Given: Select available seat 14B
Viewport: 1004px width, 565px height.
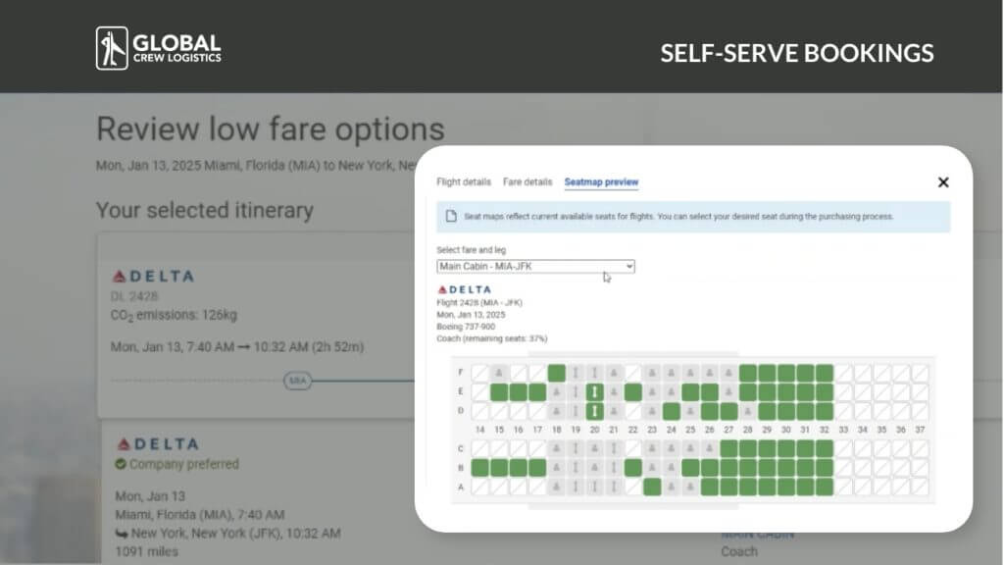Looking at the screenshot, I should (479, 468).
